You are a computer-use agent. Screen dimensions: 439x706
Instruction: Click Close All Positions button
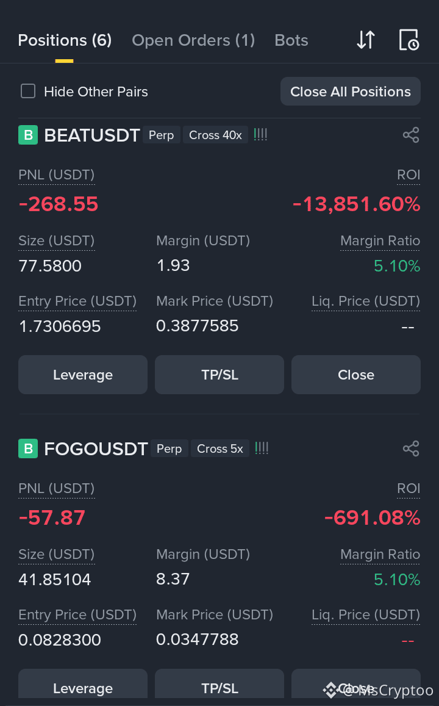click(351, 92)
